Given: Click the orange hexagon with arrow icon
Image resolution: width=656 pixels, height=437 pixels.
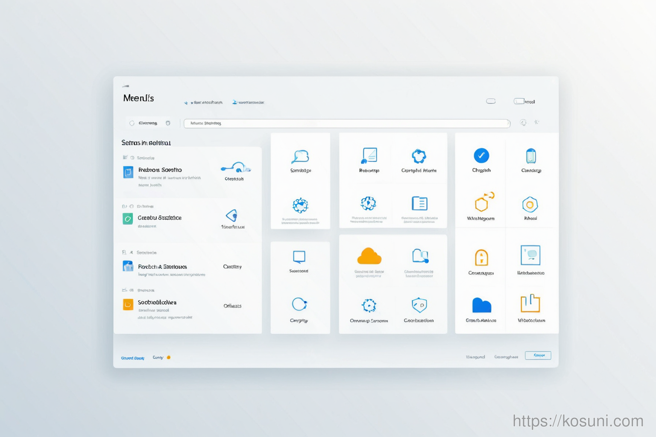Looking at the screenshot, I should (x=484, y=202).
